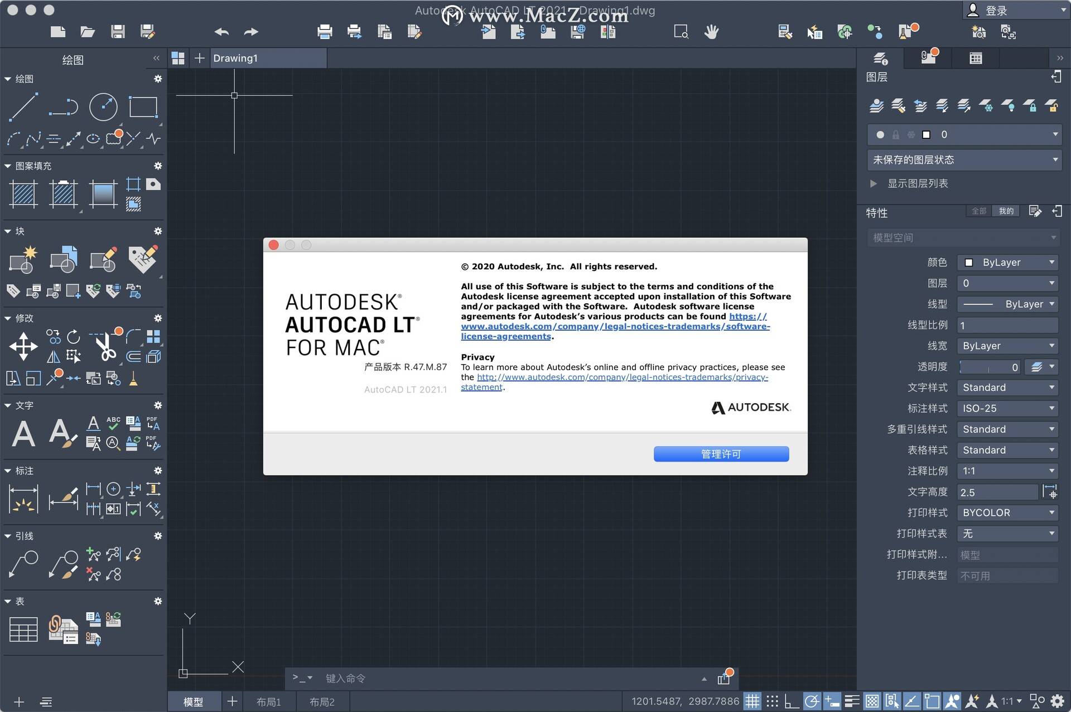
Task: Switch to 我的 properties filter
Action: click(x=1006, y=211)
